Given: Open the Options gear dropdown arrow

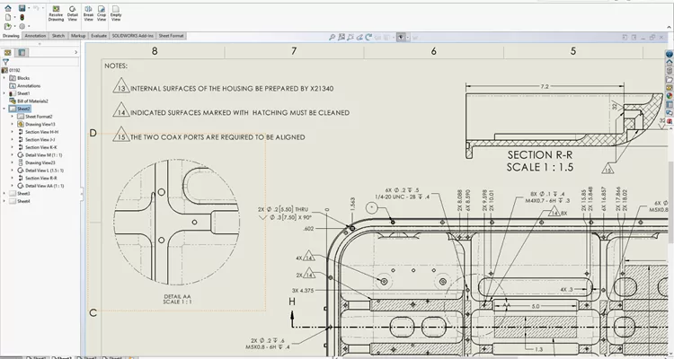Looking at the screenshot, I should [x=29, y=26].
